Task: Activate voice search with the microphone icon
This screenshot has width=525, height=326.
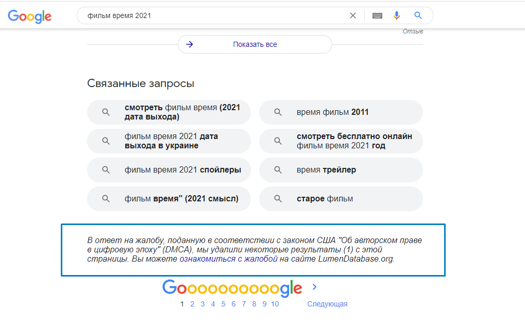Action: (x=396, y=15)
